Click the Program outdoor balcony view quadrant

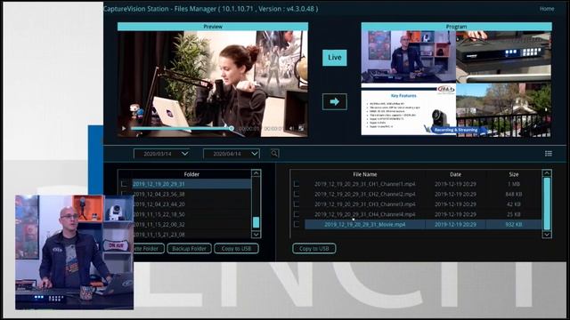tap(504, 110)
